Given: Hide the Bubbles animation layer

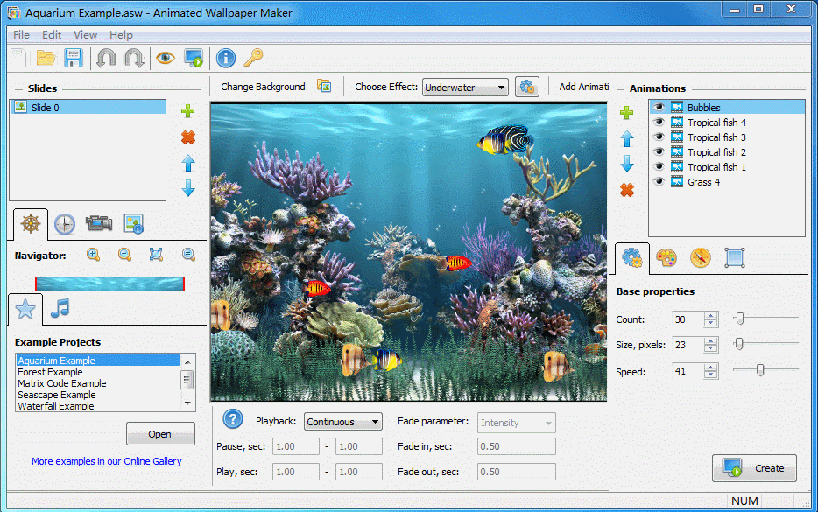Looking at the screenshot, I should (x=659, y=108).
